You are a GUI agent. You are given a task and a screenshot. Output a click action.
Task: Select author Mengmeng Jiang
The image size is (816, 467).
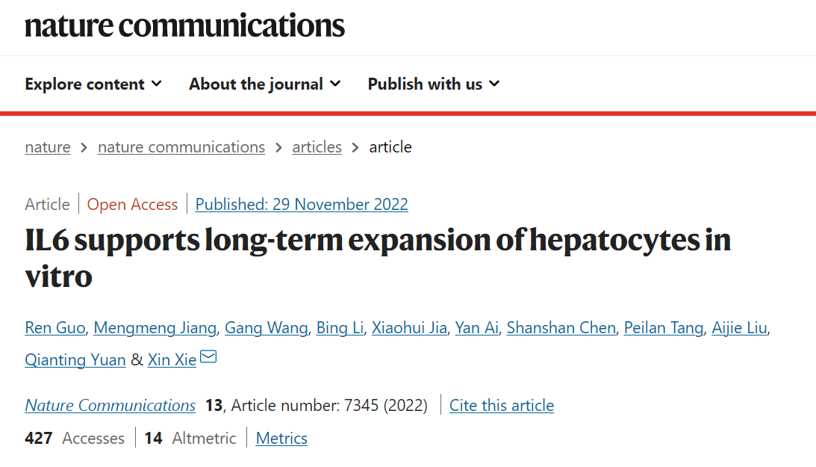(x=155, y=328)
